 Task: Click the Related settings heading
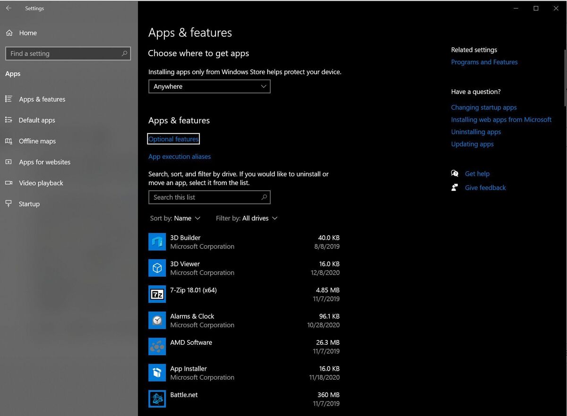click(x=474, y=50)
